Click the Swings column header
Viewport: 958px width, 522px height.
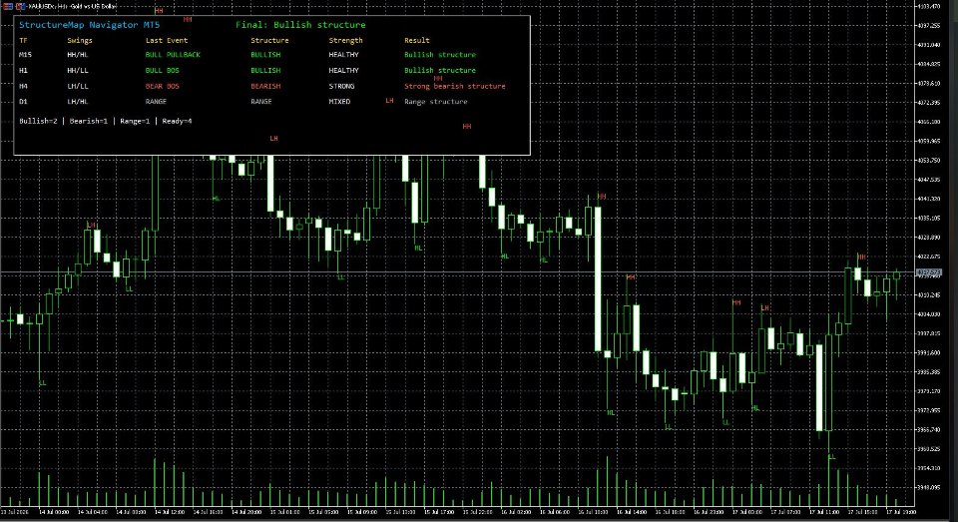[80, 40]
